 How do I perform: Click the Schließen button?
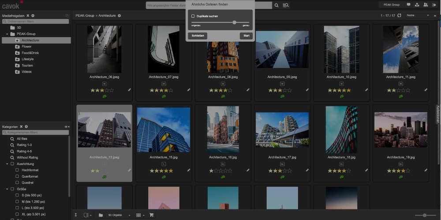[198, 36]
